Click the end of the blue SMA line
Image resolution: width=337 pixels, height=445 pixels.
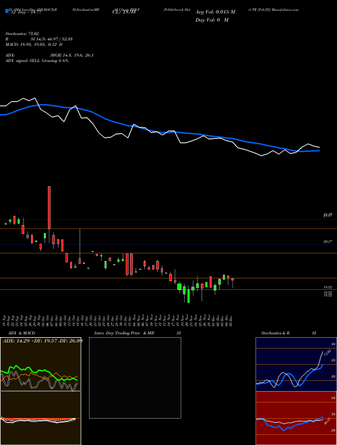click(319, 151)
